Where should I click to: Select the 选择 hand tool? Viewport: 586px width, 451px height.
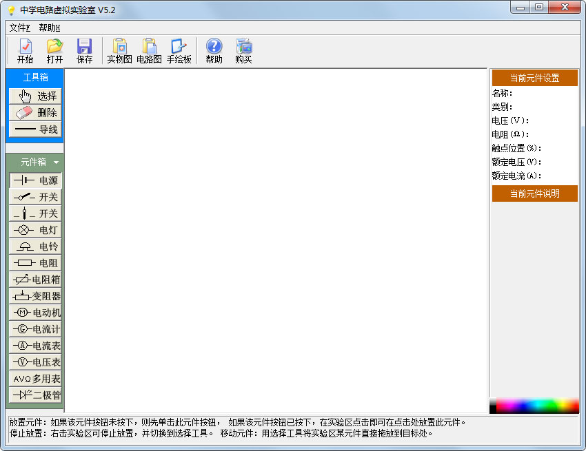35,96
